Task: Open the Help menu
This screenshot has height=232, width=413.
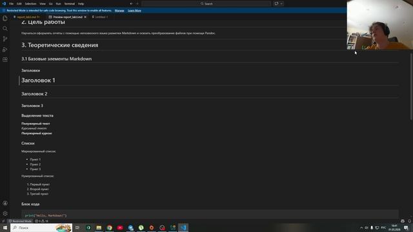Action: [x=81, y=4]
